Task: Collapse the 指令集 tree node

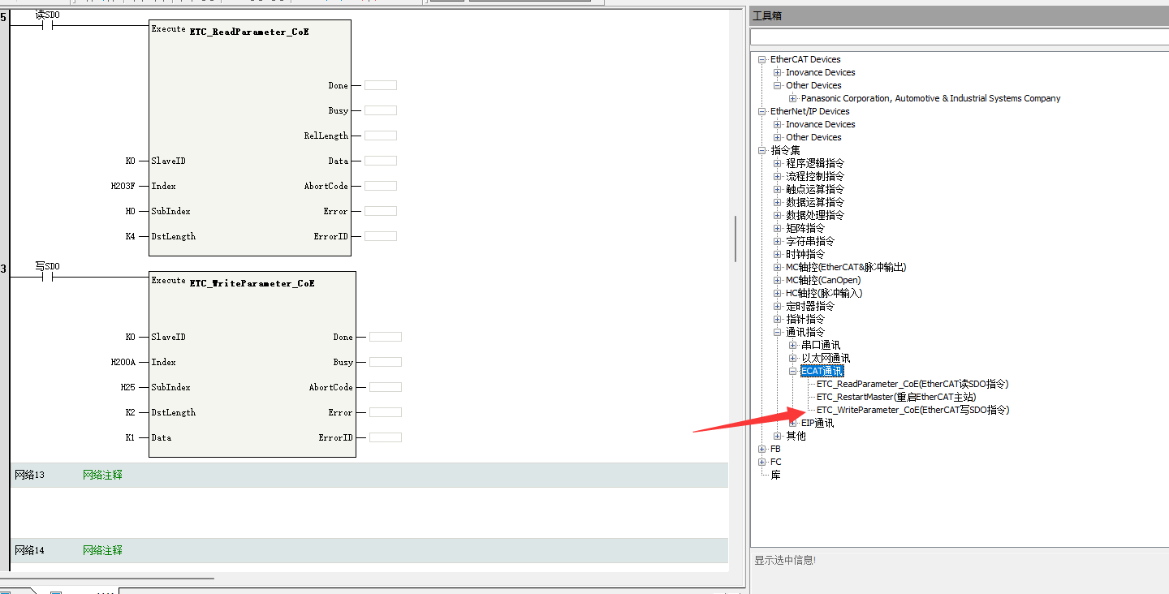Action: pos(761,150)
